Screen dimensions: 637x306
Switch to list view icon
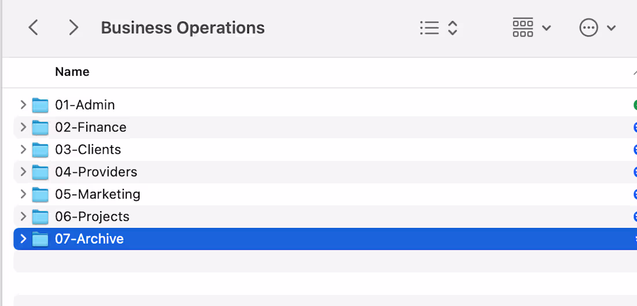point(430,28)
